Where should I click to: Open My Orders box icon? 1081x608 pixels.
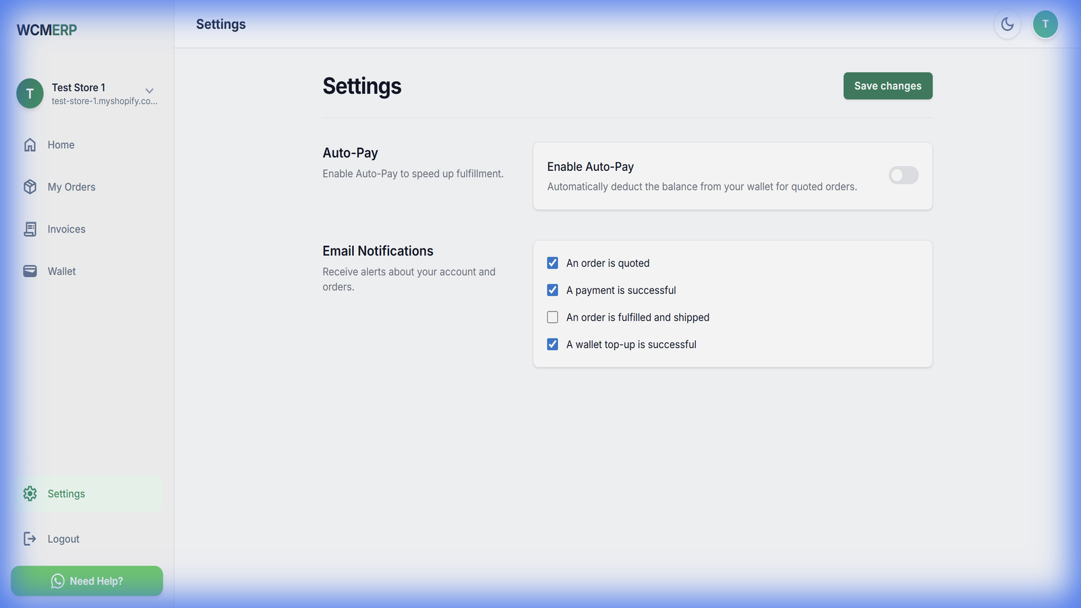[30, 187]
